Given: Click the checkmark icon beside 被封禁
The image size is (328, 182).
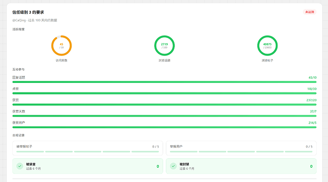Looking at the screenshot, I should [x=173, y=166].
